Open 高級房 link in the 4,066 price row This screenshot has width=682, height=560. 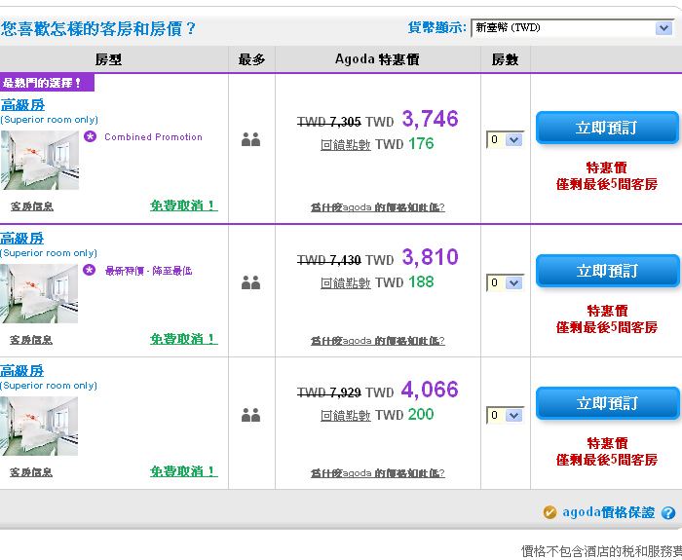click(x=22, y=371)
